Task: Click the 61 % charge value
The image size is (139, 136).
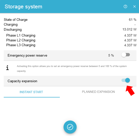Action: pos(133,20)
